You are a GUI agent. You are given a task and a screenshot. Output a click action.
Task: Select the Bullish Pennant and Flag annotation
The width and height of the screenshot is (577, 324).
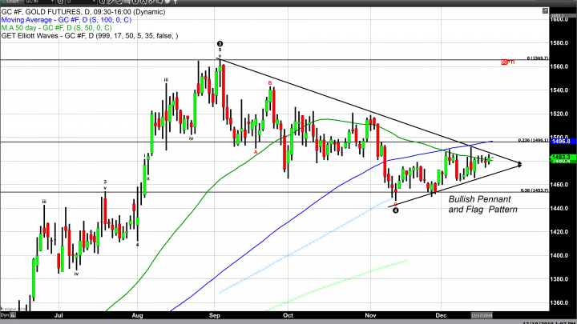[482, 203]
